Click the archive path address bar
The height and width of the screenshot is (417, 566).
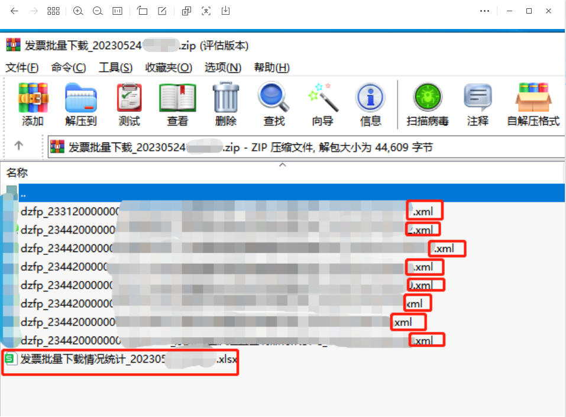coord(237,147)
